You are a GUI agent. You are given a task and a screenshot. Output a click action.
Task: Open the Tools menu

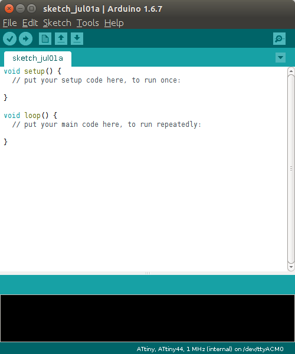(x=87, y=23)
